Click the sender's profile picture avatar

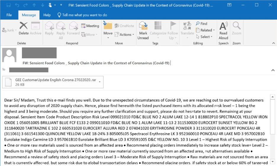point(9,55)
